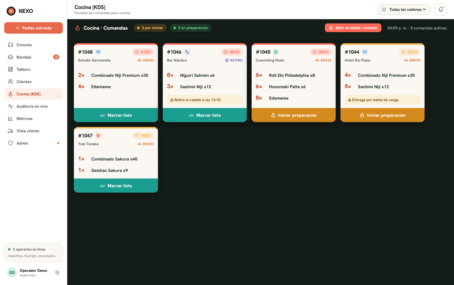Open the Todas las cadenas dropdown
The width and height of the screenshot is (454, 285).
tap(404, 9)
